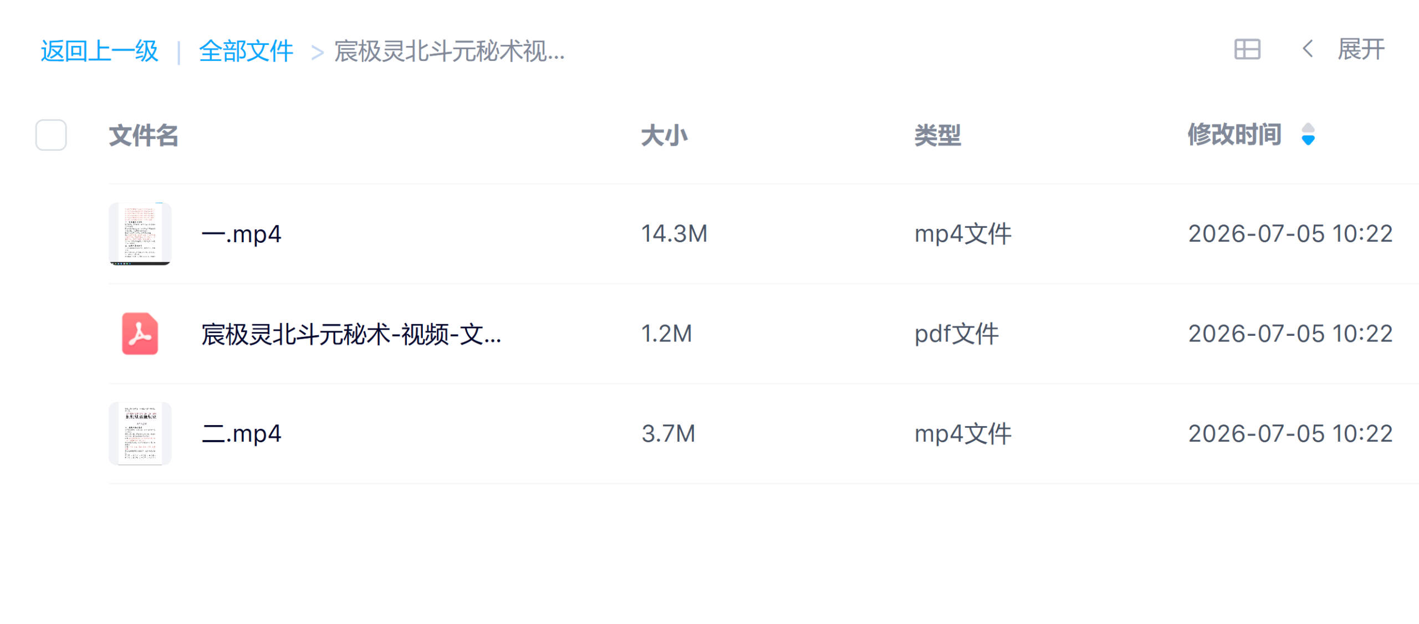Image resolution: width=1419 pixels, height=624 pixels.
Task: Select row with 14.3M file size
Action: point(763,234)
